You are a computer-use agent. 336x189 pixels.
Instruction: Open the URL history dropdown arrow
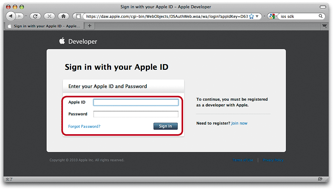coord(257,16)
